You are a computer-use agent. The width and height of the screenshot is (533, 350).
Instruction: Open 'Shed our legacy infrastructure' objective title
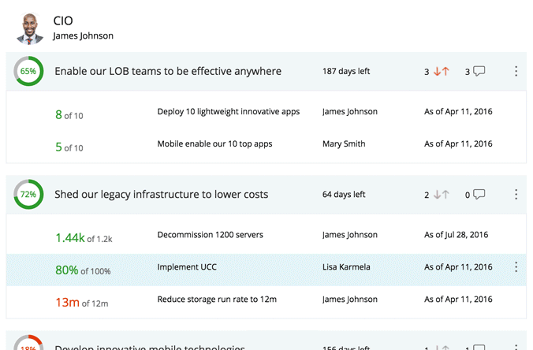(x=161, y=195)
